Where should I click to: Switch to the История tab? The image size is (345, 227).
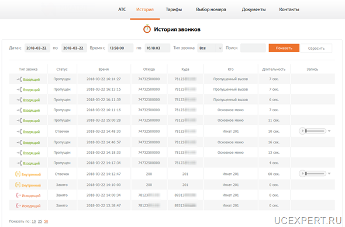(x=145, y=9)
